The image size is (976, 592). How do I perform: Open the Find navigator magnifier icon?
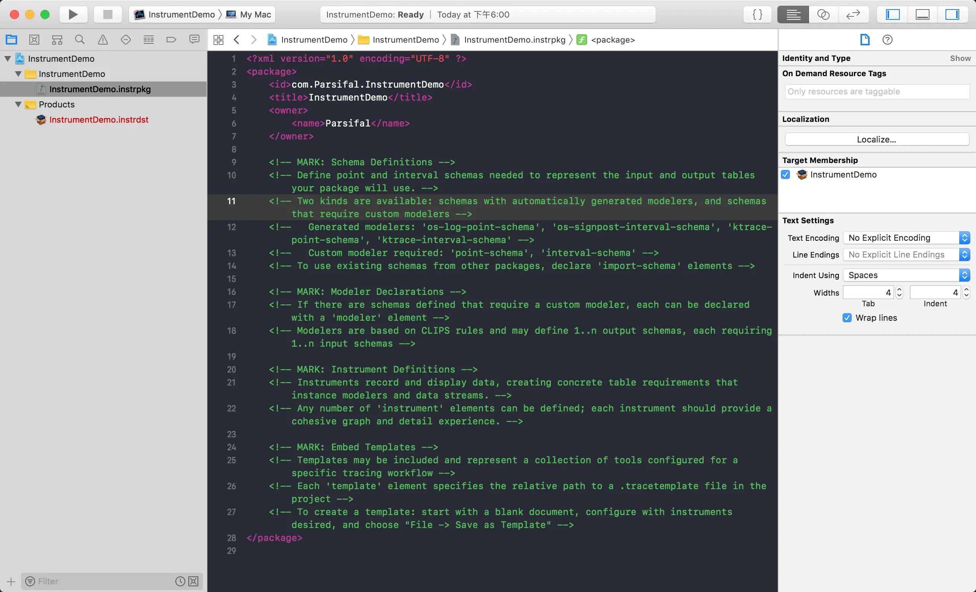(80, 40)
